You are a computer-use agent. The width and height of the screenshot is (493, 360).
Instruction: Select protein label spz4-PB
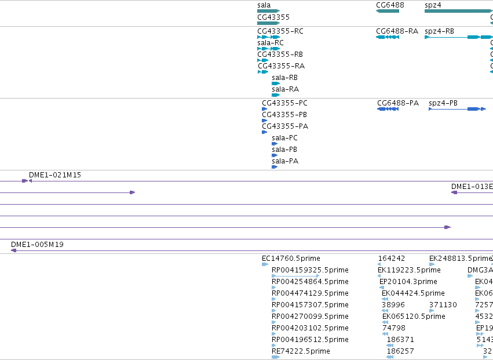(443, 103)
